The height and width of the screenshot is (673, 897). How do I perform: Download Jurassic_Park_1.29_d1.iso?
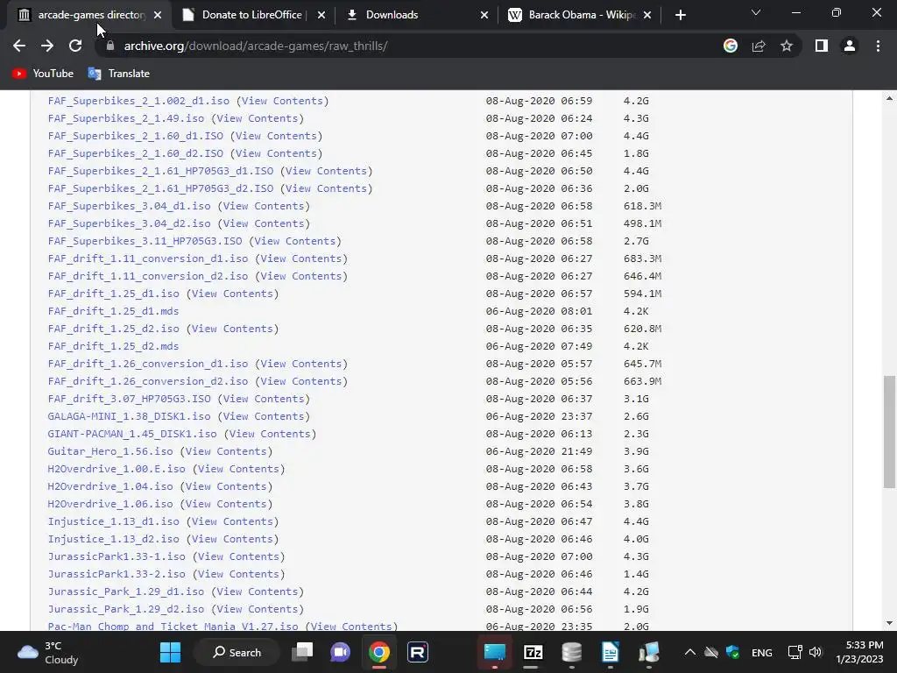(126, 592)
